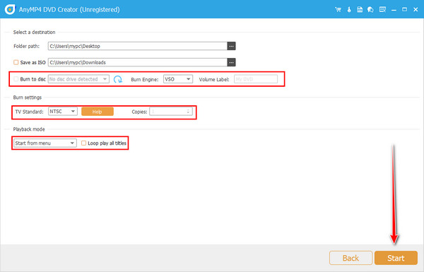Click the shopping cart purchase icon
424x272 pixels.
click(338, 10)
